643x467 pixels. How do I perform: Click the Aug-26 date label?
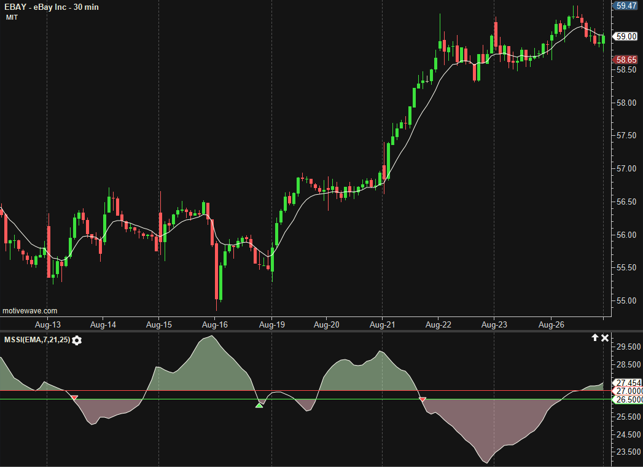[x=551, y=324]
